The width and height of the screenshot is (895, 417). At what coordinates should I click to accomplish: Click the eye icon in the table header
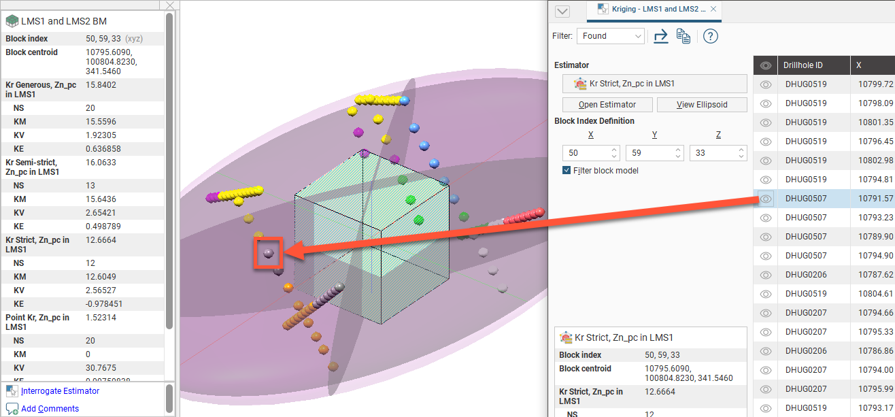(766, 65)
